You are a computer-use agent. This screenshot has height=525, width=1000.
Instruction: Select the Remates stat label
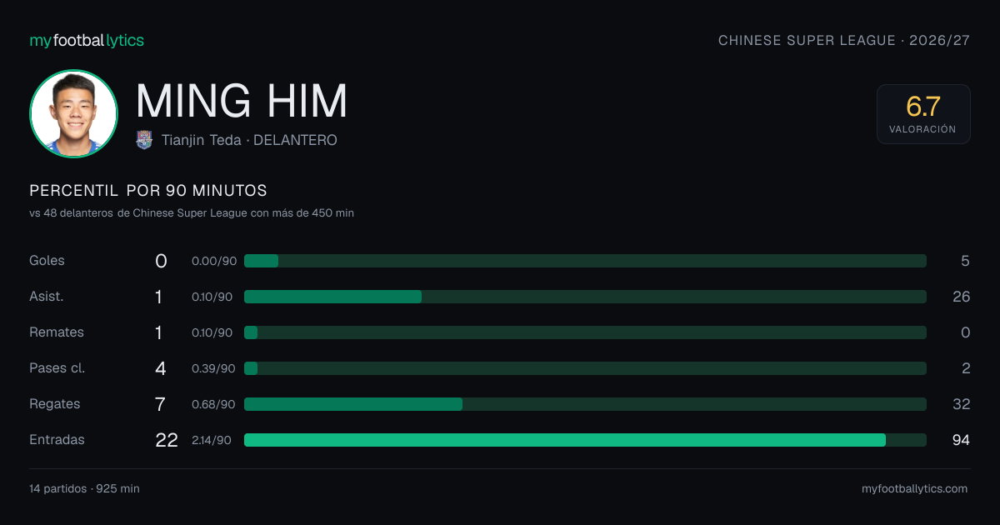(x=57, y=332)
